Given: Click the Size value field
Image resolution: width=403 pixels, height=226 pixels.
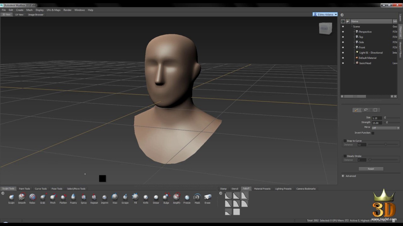Looking at the screenshot, I should 377,118.
